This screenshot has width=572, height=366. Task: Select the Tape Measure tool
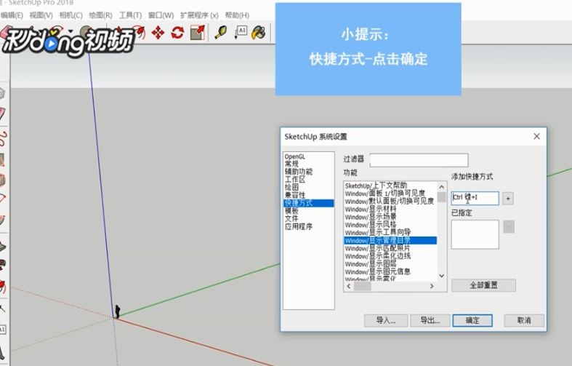[220, 33]
